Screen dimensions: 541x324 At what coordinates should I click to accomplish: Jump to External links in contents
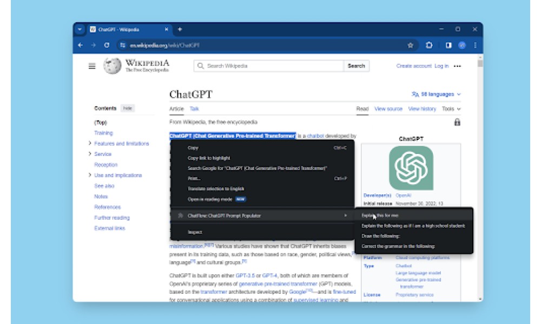(110, 228)
